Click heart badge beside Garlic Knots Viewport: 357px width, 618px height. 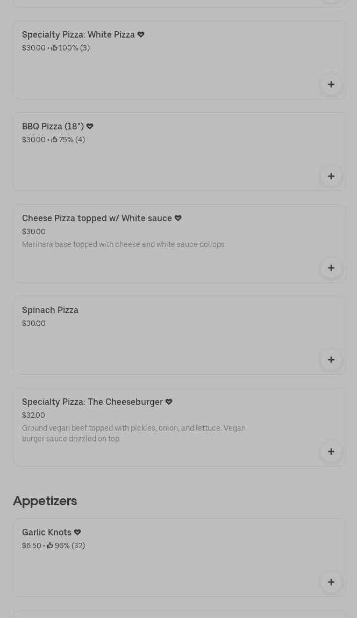point(77,533)
